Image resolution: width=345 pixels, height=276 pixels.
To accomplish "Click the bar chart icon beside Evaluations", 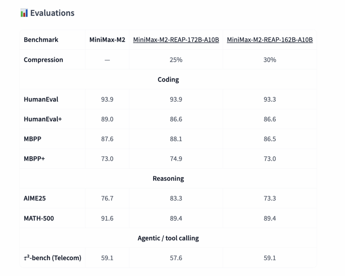I will point(24,13).
